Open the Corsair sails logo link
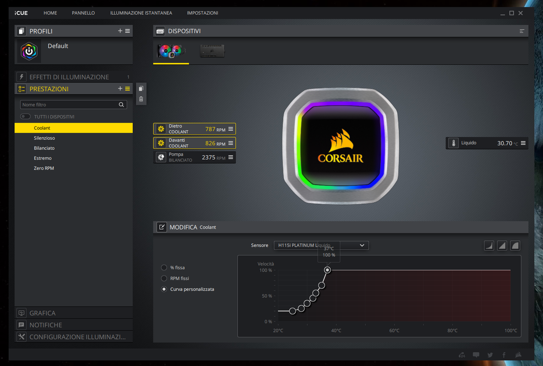The image size is (543, 366). pyautogui.click(x=518, y=355)
